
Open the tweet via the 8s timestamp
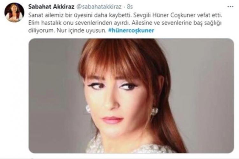130,7
